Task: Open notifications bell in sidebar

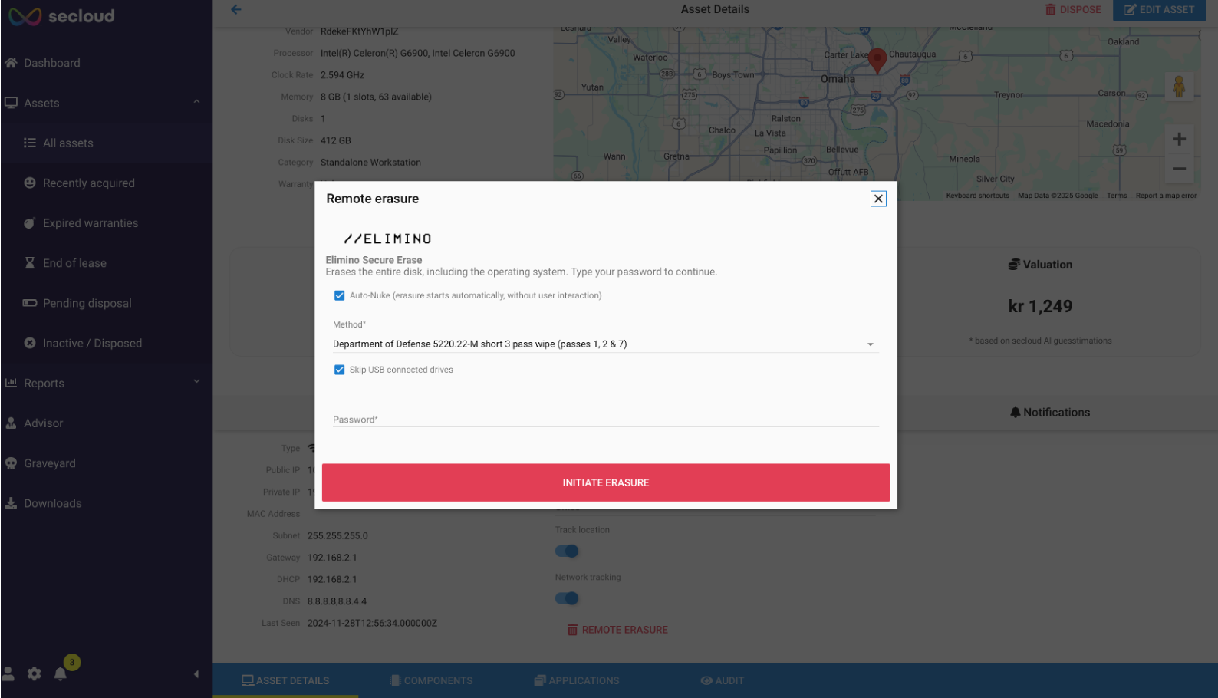Action: 61,673
